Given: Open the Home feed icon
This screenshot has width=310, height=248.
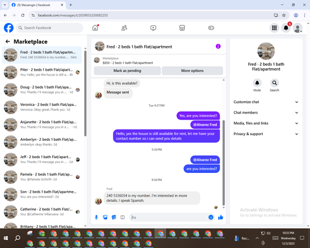Looking at the screenshot, I should pos(95,28).
